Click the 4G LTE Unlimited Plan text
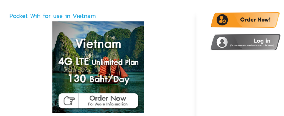 [x=98, y=61]
